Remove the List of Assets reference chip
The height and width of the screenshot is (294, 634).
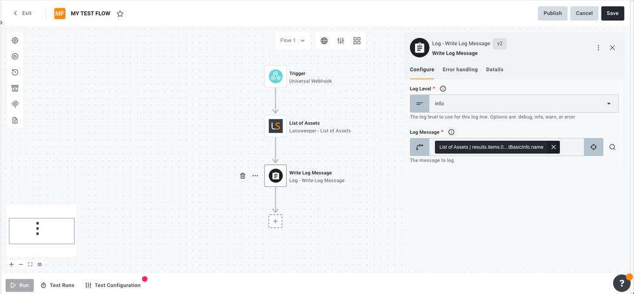pos(553,147)
